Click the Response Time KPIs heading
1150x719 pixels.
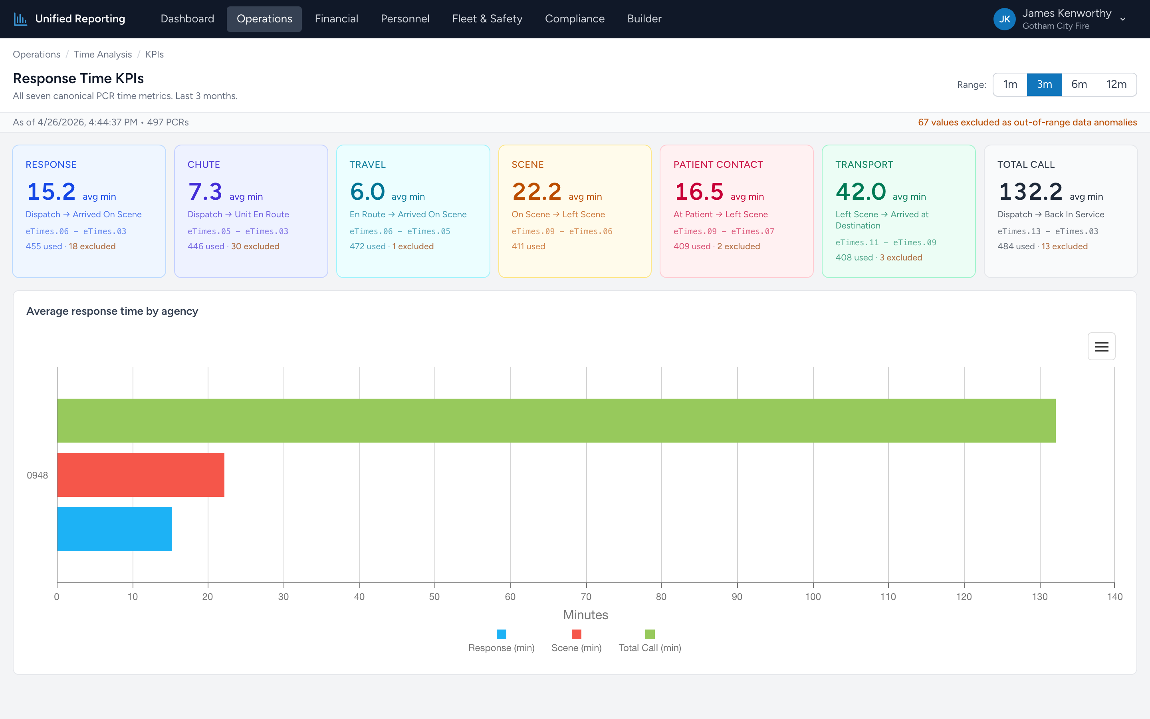78,78
